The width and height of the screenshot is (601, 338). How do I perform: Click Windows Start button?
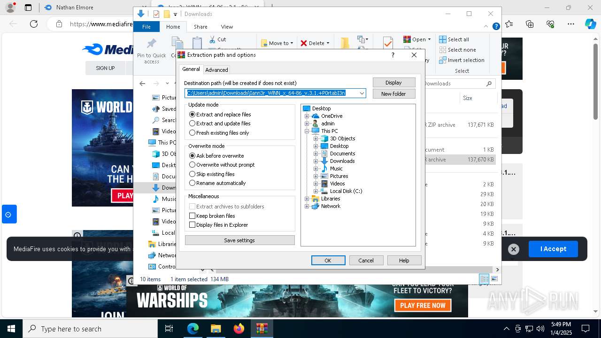click(x=11, y=329)
